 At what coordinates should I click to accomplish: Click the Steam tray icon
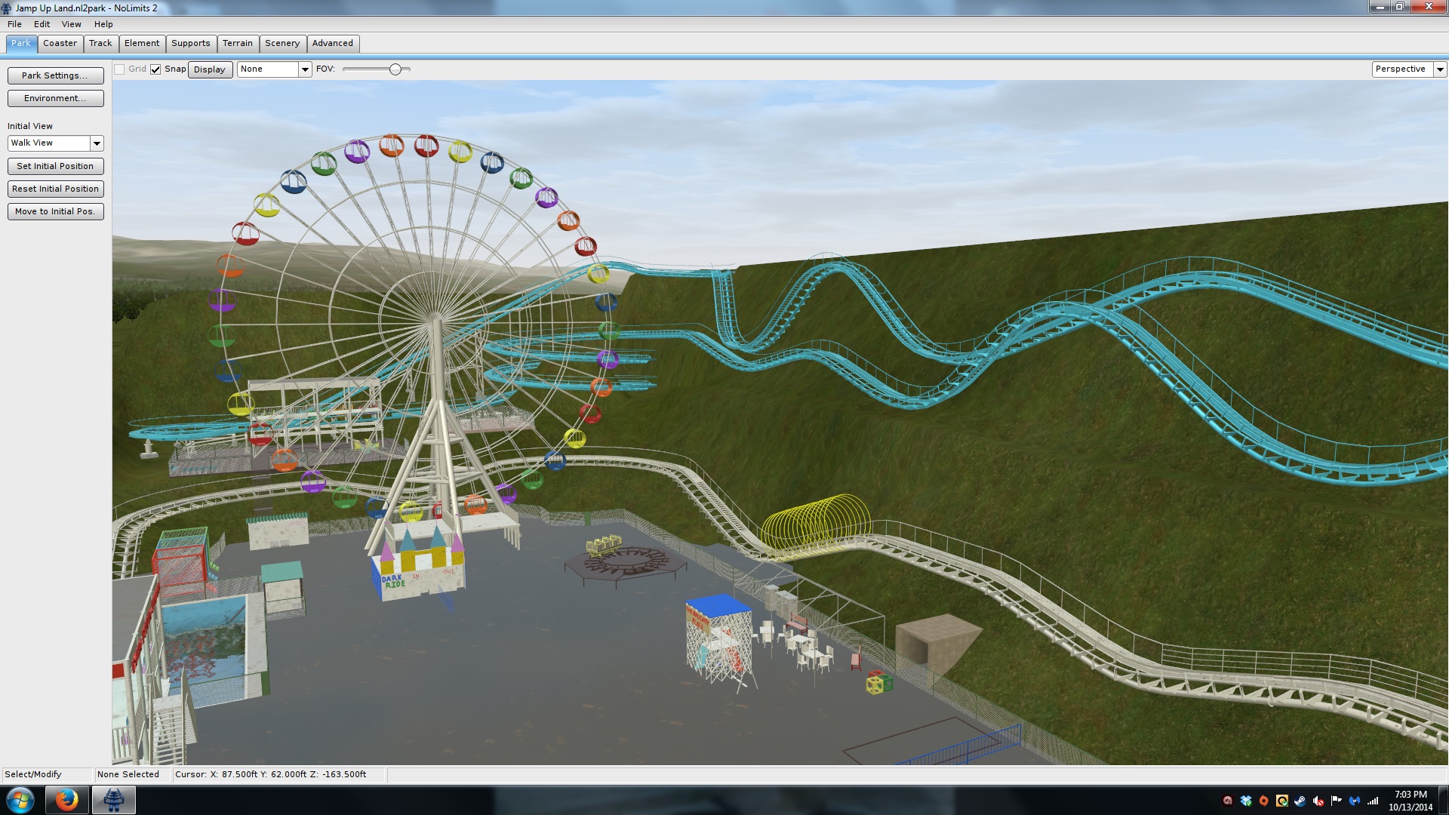(x=1300, y=801)
